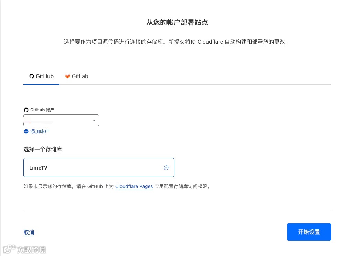Click the checkmark icon in LibreTV row
The height and width of the screenshot is (256, 351).
(166, 168)
